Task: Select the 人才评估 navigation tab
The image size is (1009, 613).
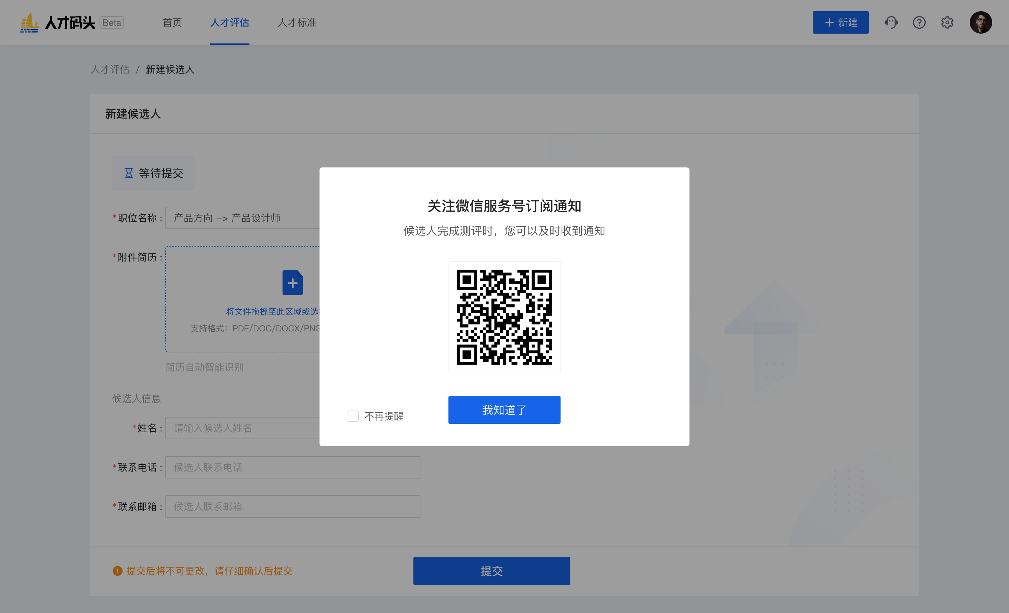Action: click(x=229, y=22)
